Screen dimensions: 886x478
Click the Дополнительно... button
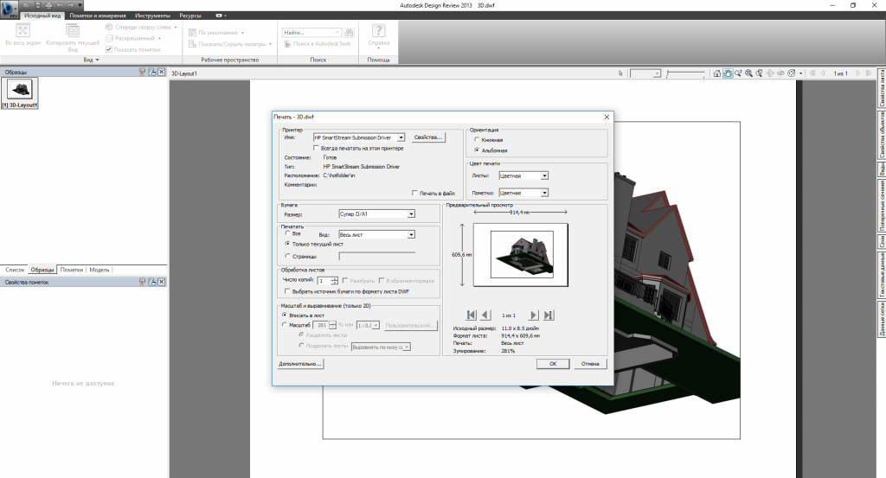[300, 364]
